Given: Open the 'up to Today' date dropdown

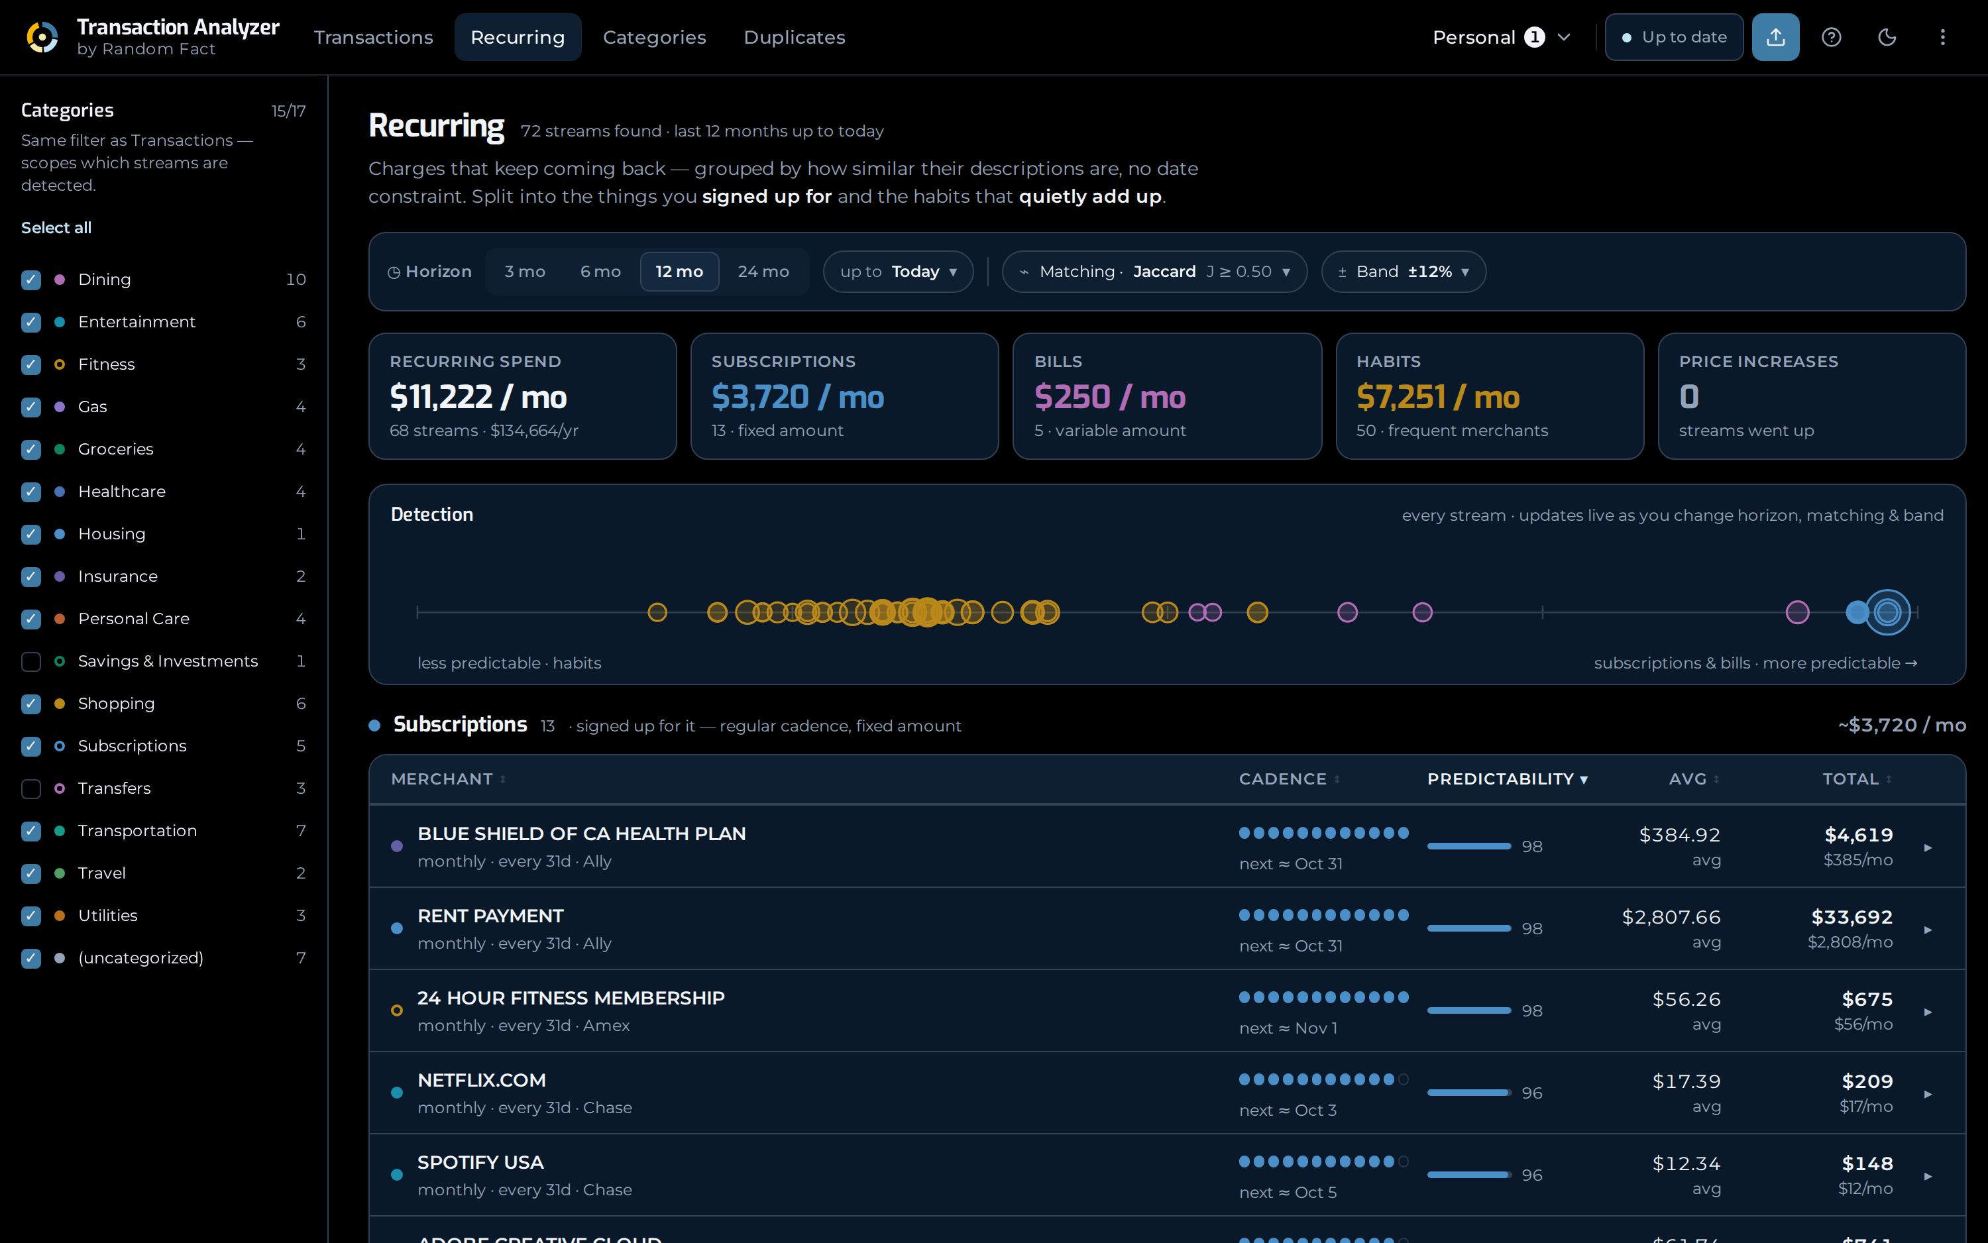Looking at the screenshot, I should 898,271.
